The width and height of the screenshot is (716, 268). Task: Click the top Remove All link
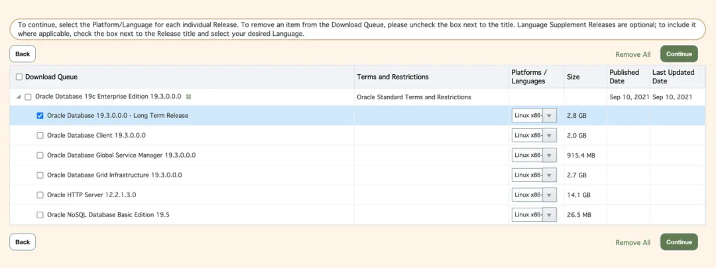[x=633, y=55]
